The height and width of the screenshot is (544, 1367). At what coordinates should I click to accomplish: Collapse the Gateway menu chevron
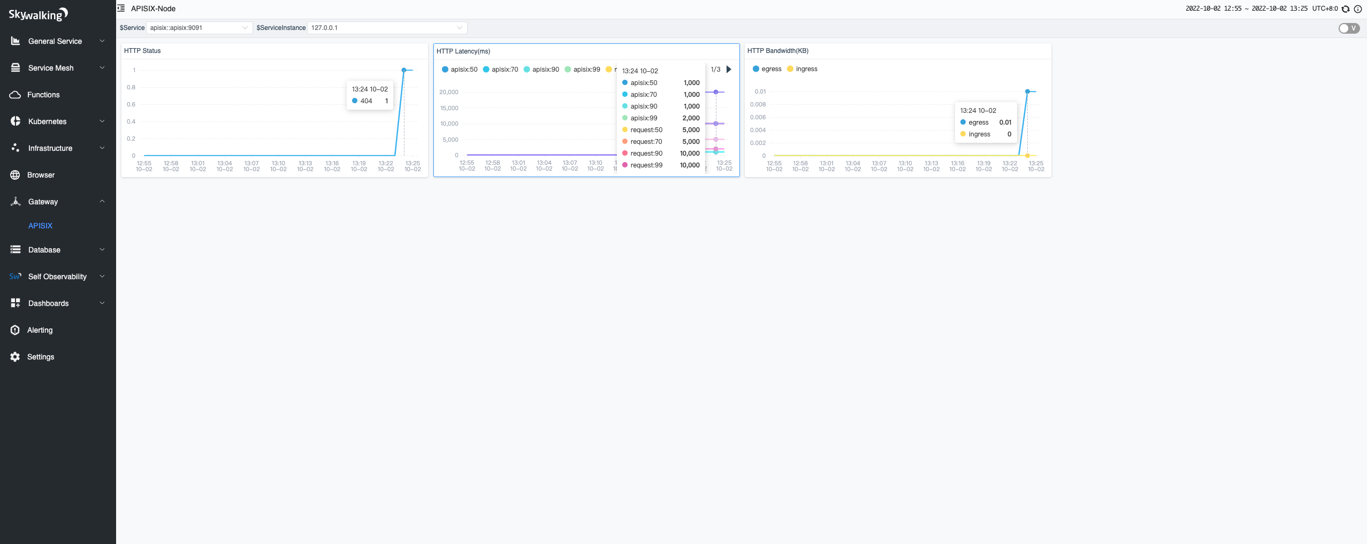102,202
